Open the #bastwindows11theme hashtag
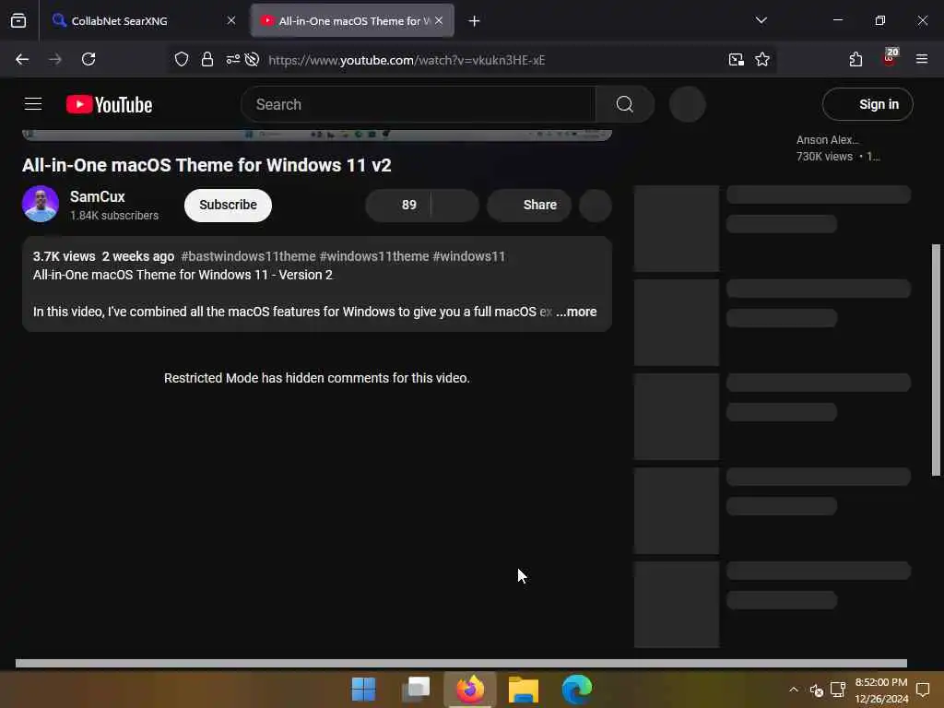 point(249,256)
